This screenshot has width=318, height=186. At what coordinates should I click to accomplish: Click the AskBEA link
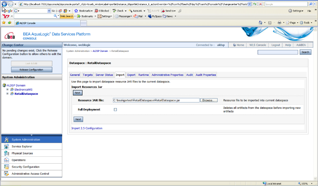click(301, 45)
